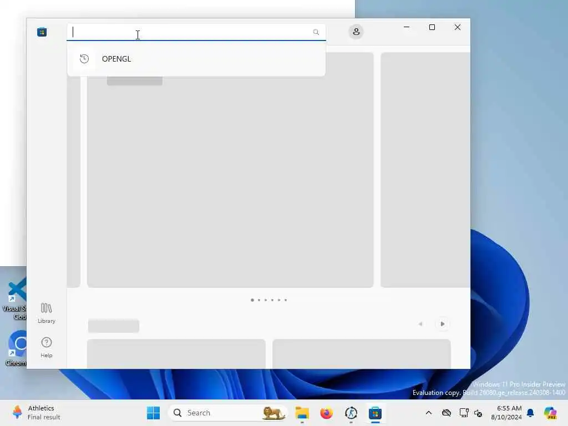Launch Copilot preview from the taskbar
Screen dimensions: 568x426
pyautogui.click(x=550, y=413)
